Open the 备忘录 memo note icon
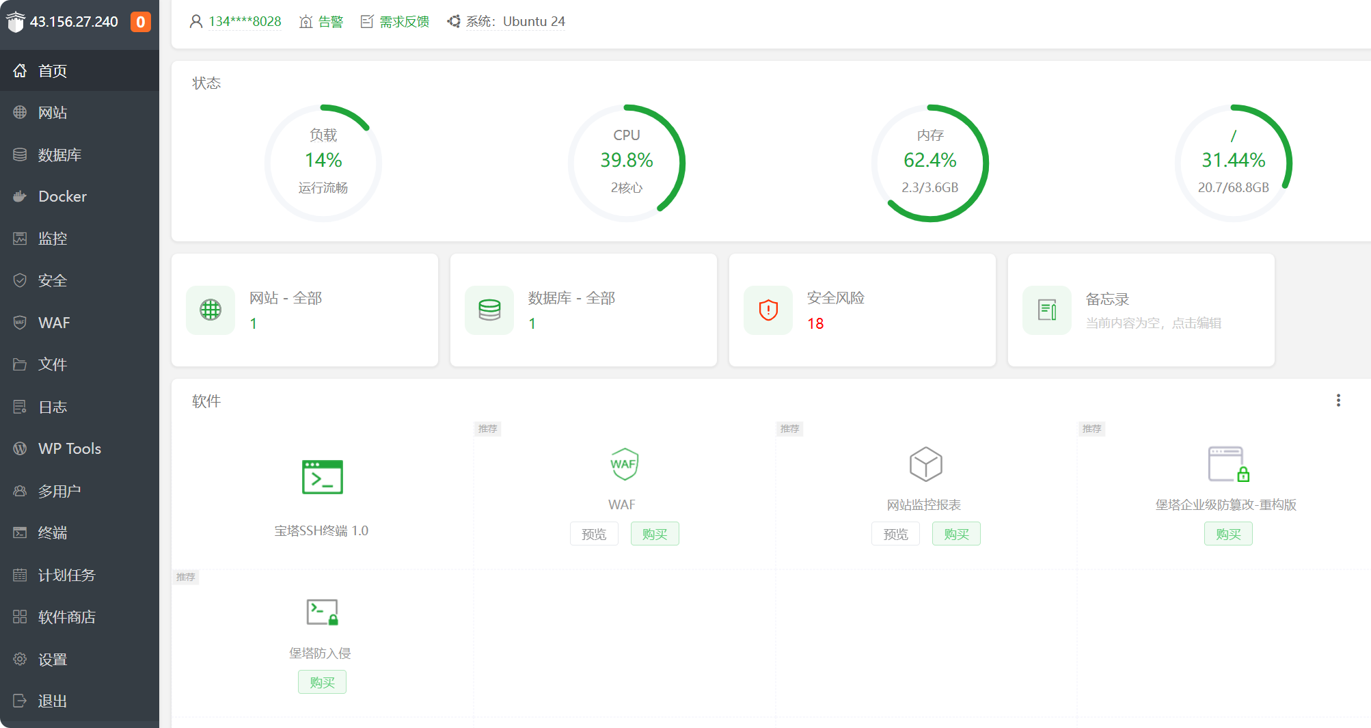The image size is (1371, 728). (x=1047, y=310)
